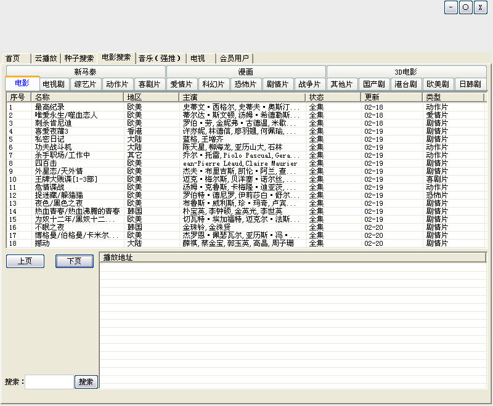Switch to 喜剧片 category tab
Image resolution: width=493 pixels, height=406 pixels.
tap(150, 84)
